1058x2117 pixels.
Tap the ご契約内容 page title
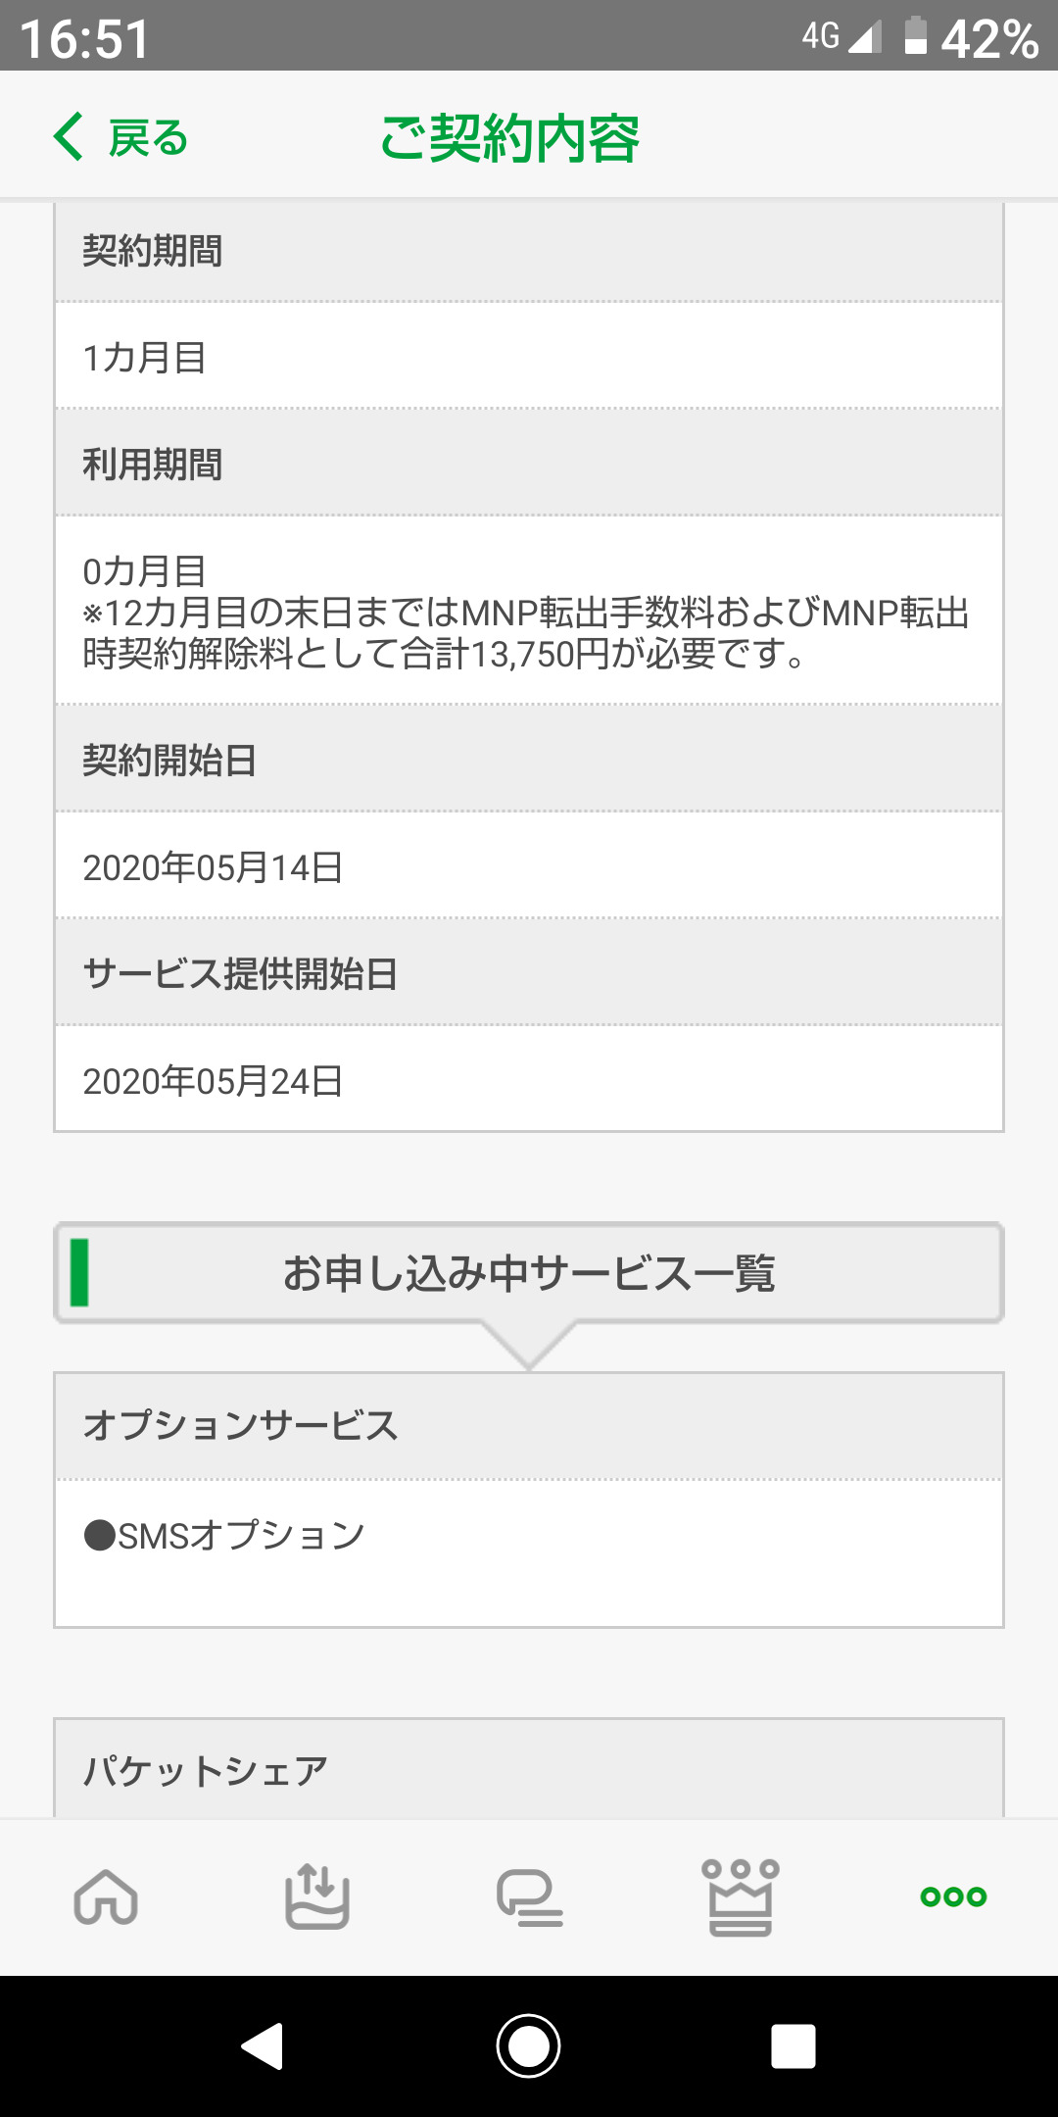(509, 137)
